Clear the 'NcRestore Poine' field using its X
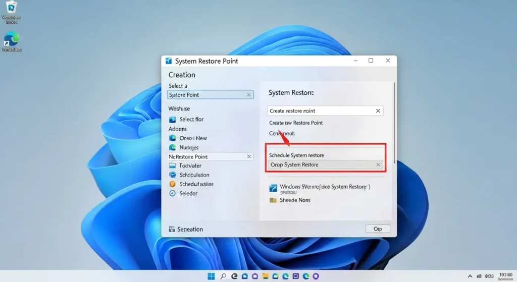 [249, 156]
